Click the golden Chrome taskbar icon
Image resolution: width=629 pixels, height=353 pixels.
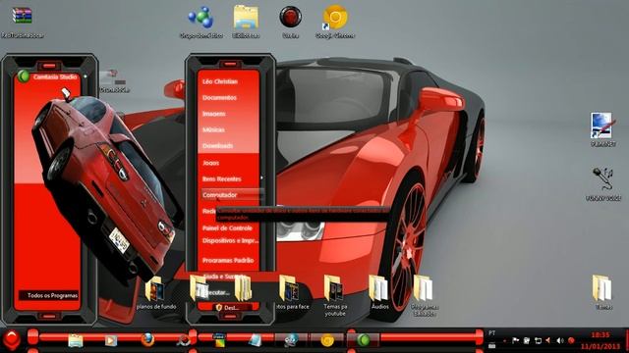point(327,340)
